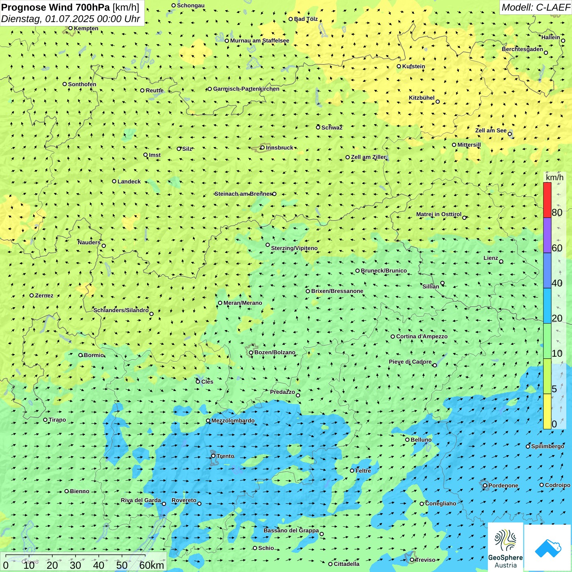This screenshot has width=572, height=572.
Task: Click the 'Hallein' label
Action: 551,37
